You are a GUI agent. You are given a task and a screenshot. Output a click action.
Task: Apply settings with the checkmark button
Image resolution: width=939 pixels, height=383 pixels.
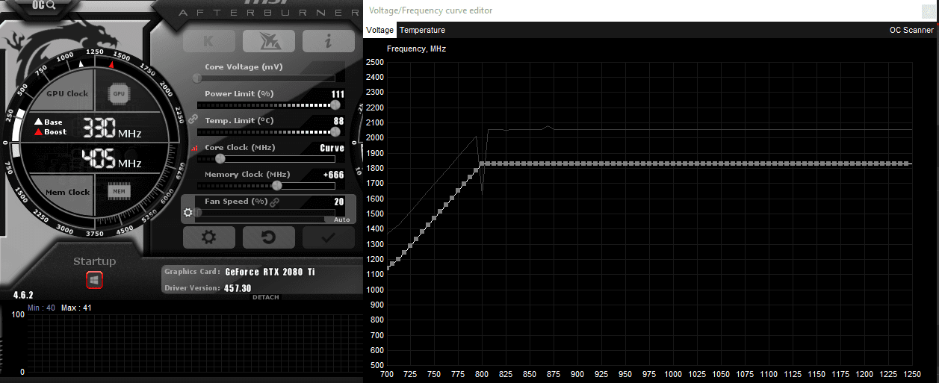click(x=328, y=237)
